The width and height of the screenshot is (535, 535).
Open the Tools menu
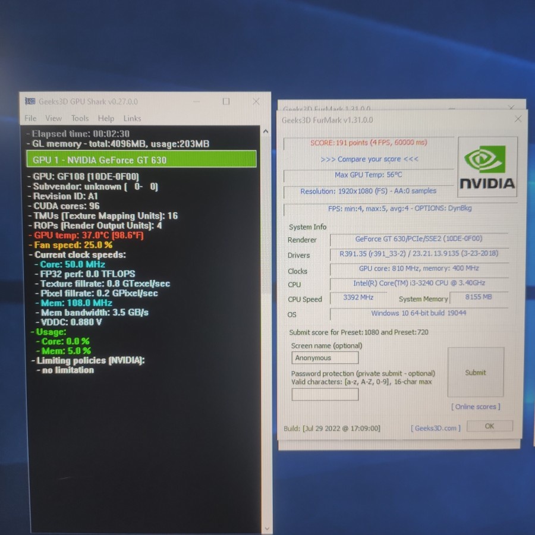(x=80, y=118)
